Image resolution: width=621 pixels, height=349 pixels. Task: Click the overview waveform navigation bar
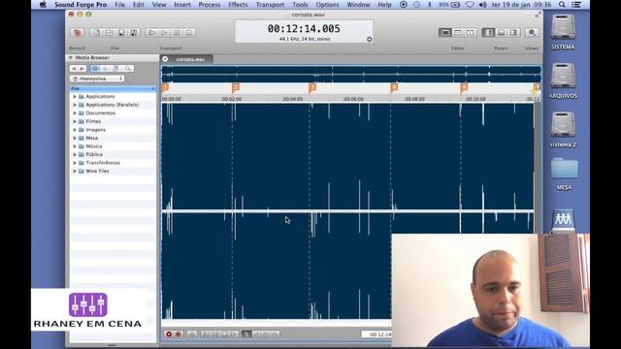(351, 74)
